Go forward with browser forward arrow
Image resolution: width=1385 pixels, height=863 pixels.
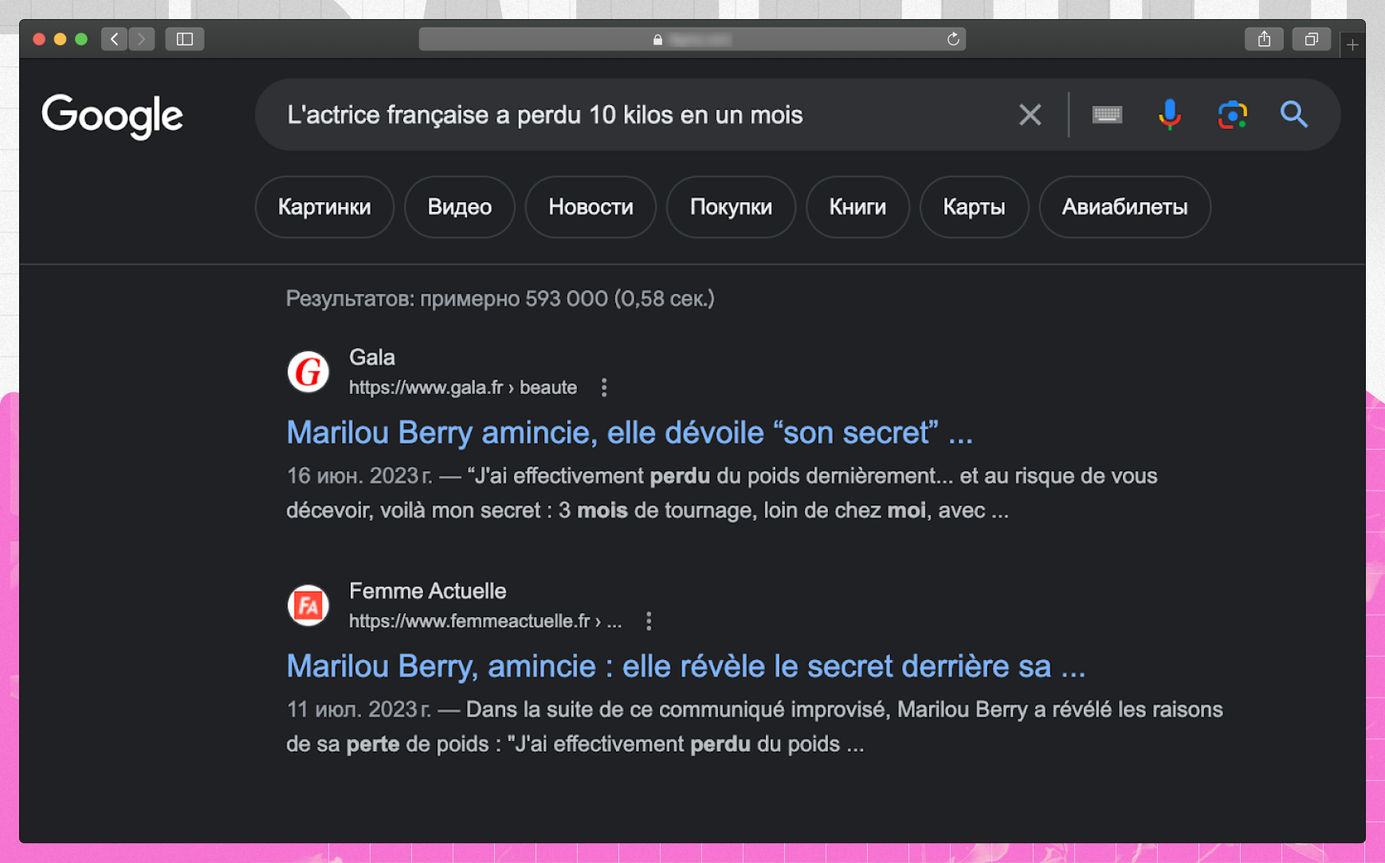tap(142, 39)
